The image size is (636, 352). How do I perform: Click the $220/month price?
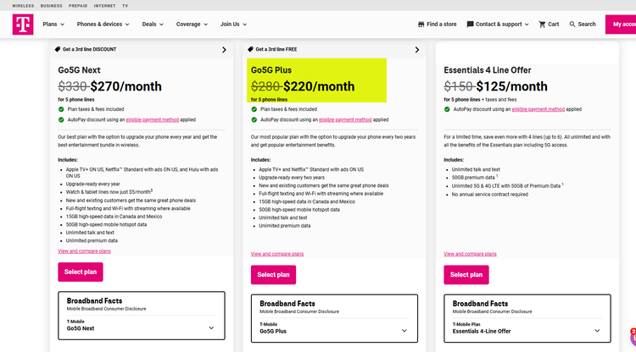[319, 86]
